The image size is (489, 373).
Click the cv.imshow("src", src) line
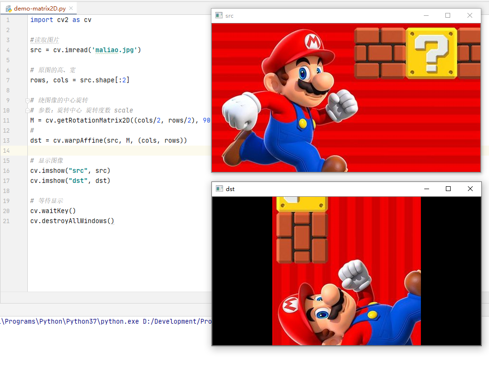click(70, 170)
